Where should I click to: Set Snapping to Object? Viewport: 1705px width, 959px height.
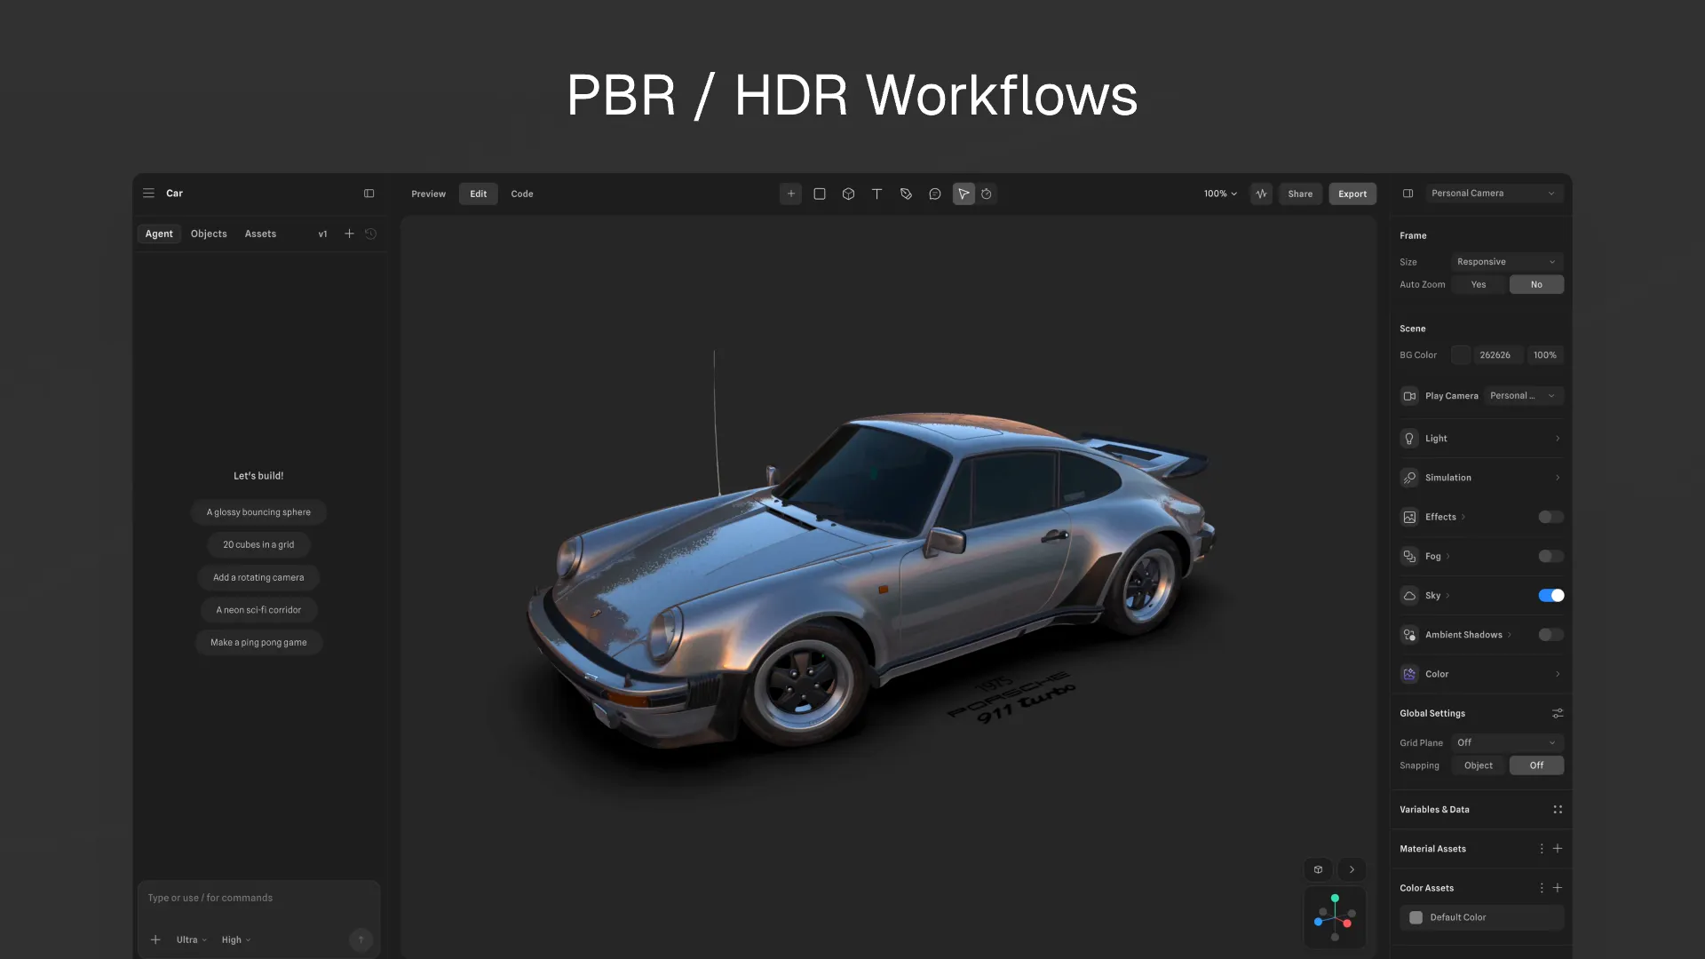(1479, 765)
